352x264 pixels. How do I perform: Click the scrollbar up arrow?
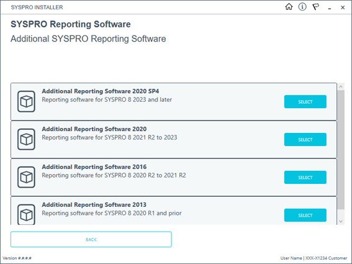[341, 86]
